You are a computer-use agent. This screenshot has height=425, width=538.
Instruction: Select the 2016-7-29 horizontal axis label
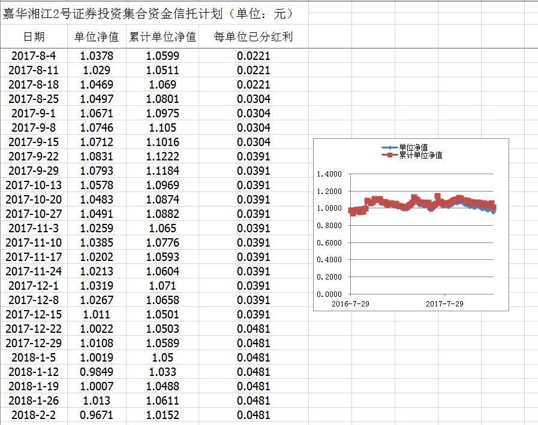(x=350, y=303)
